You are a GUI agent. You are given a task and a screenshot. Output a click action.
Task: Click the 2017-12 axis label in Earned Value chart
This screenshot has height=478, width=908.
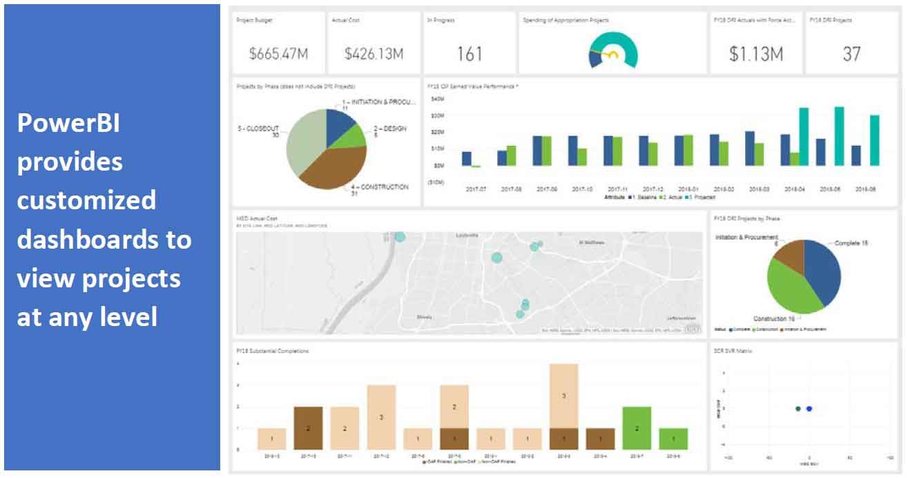coord(653,189)
